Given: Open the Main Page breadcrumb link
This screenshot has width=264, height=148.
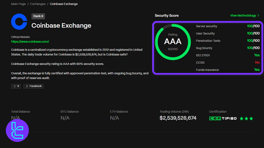Looking at the screenshot, I should tap(18, 4).
